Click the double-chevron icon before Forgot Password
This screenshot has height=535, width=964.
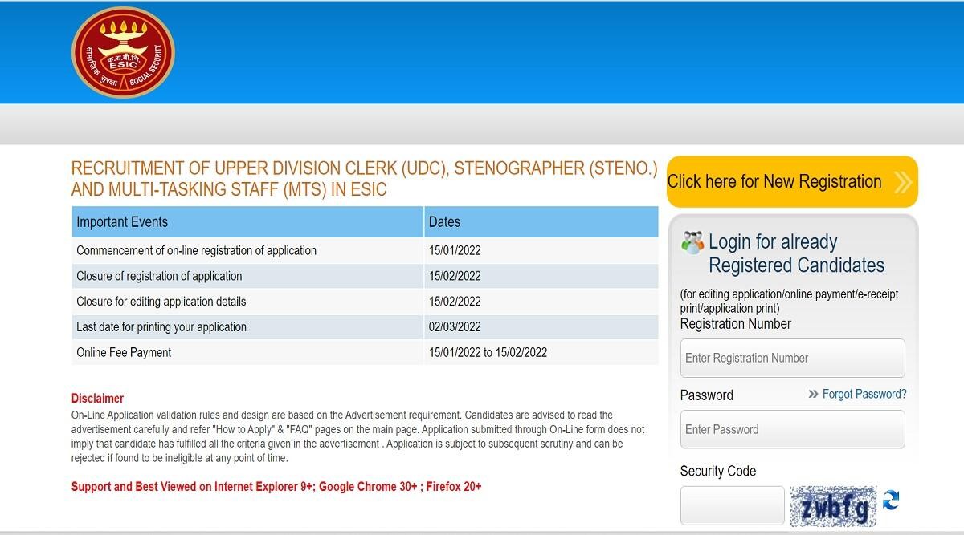pos(813,395)
